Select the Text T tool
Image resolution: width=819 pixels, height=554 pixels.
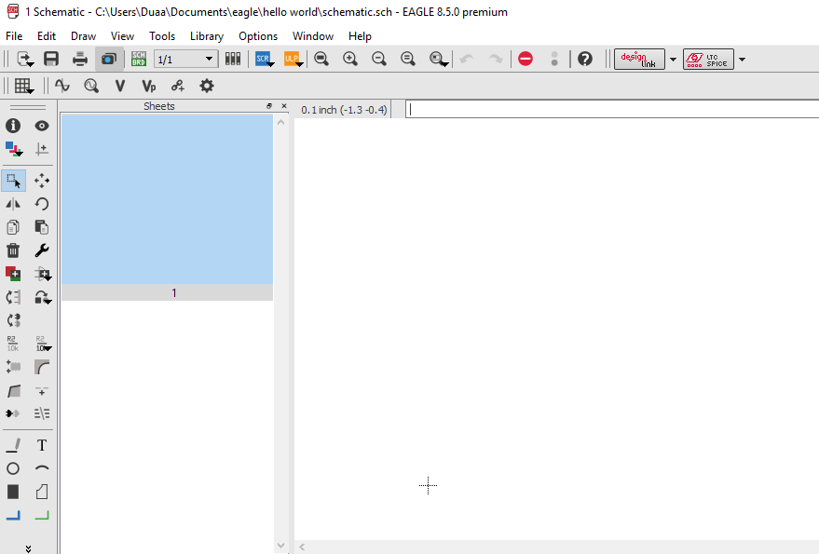(42, 445)
